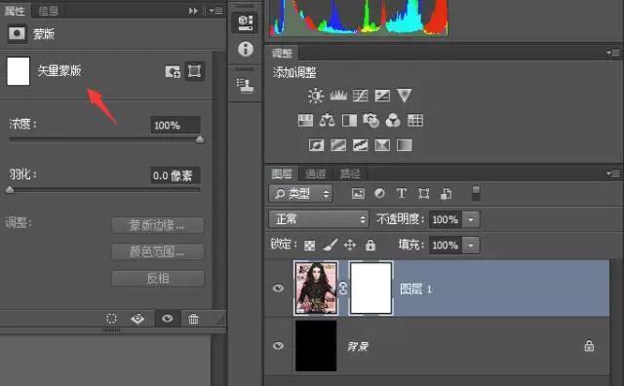Add a Gradient Map adjustment
Viewport: 624px width, 386px height.
[x=404, y=145]
